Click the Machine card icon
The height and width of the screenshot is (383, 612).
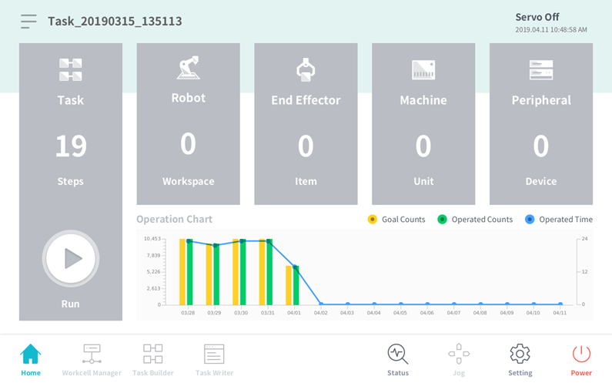423,70
